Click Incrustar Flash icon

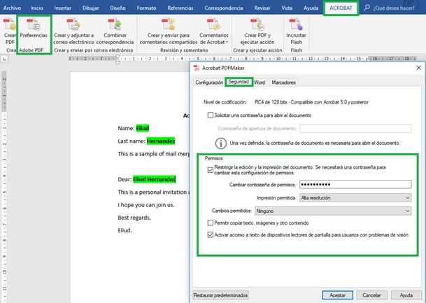pyautogui.click(x=296, y=31)
